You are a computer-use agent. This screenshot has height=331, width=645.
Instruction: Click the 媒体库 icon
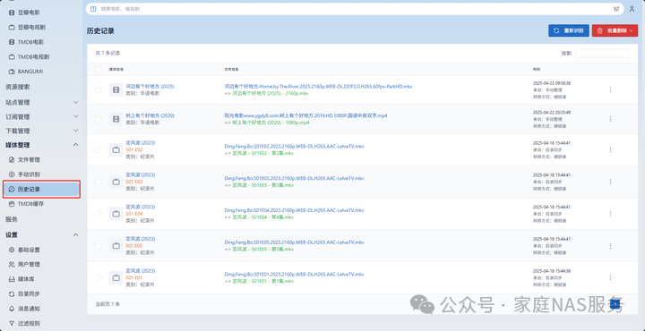[12, 279]
